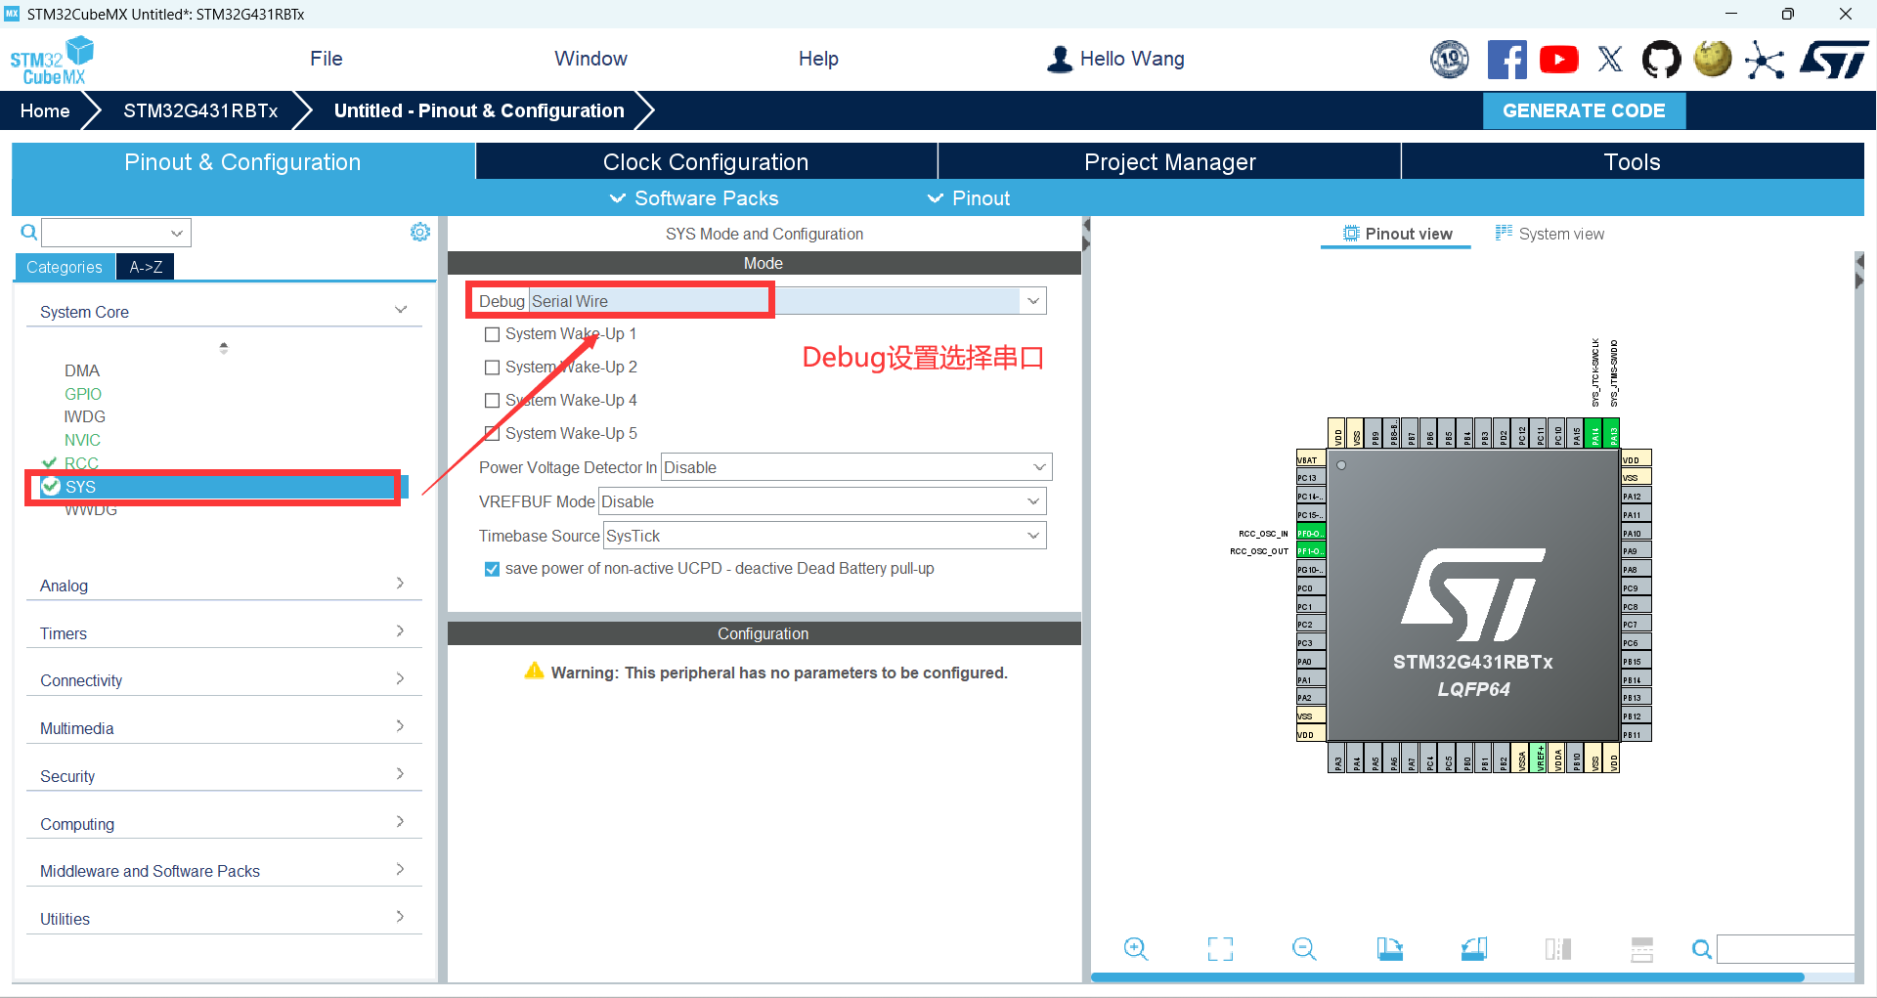
Task: Click the list layout icon in pinout toolbar
Action: (x=1642, y=948)
